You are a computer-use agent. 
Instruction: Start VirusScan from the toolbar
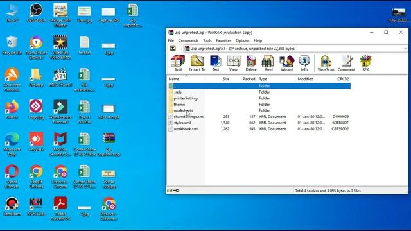point(326,64)
